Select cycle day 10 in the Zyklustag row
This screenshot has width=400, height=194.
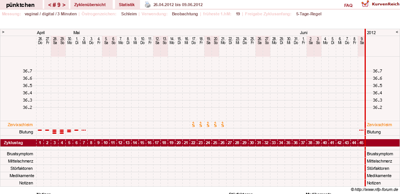[x=106, y=143]
